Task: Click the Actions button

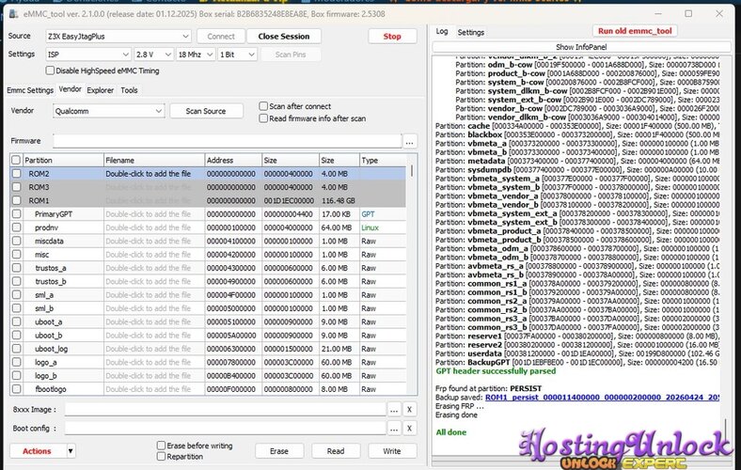Action: (37, 451)
